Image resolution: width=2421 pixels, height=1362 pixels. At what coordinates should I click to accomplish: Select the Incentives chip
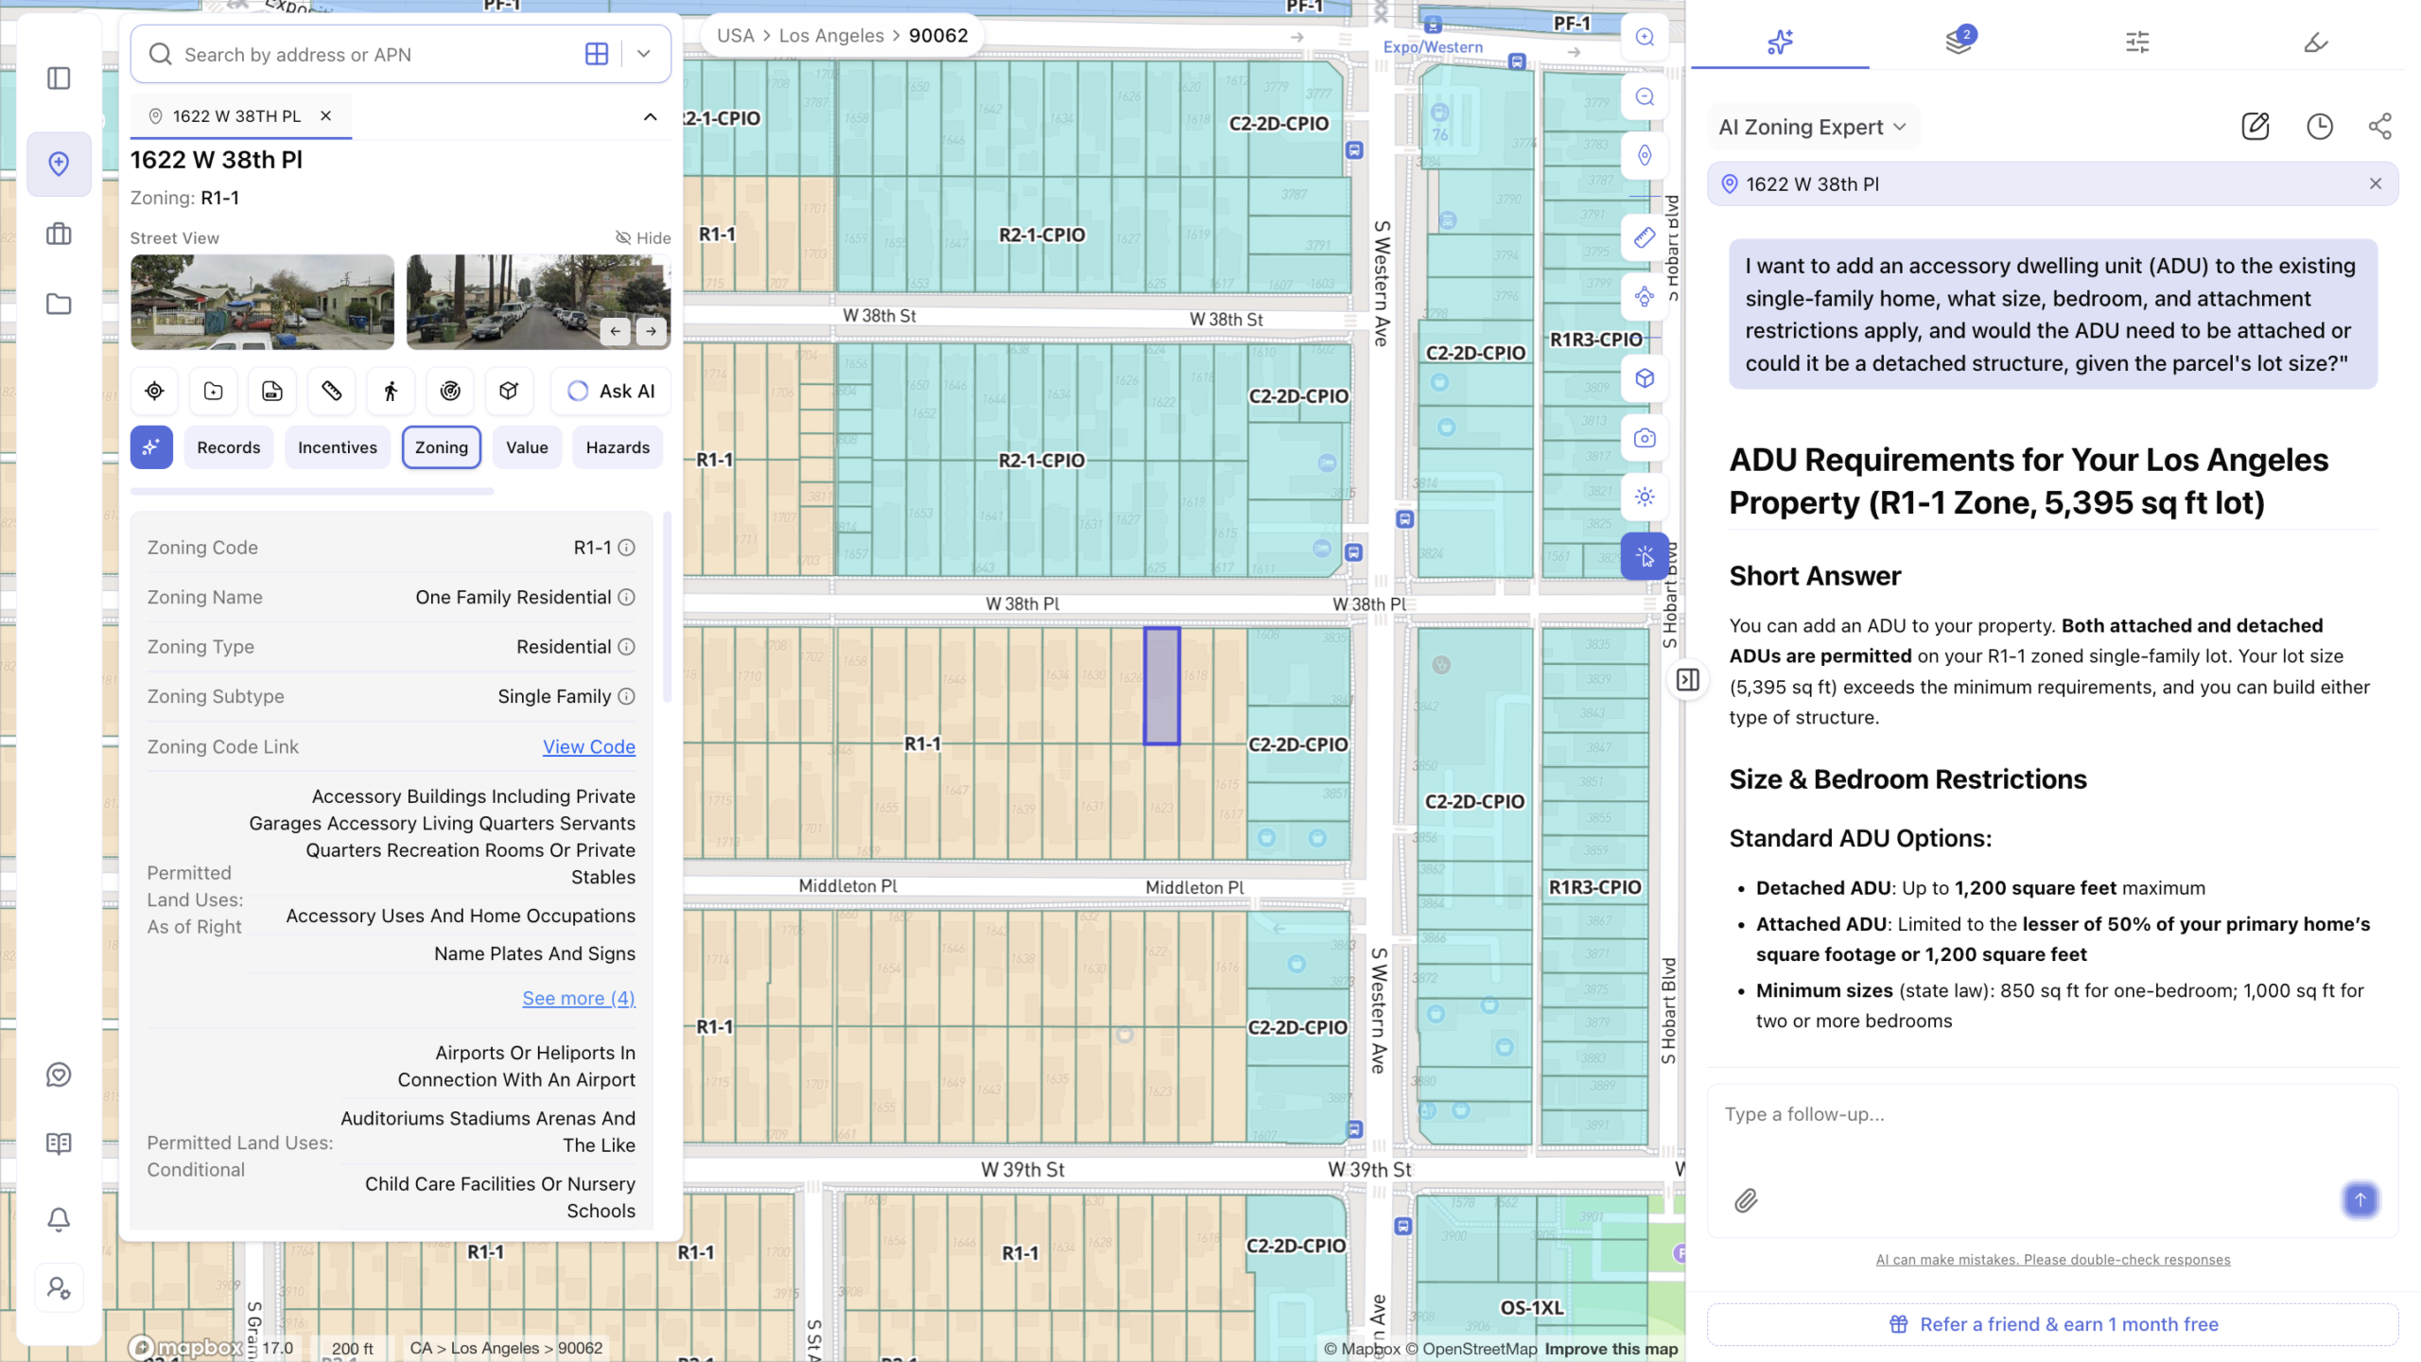338,447
